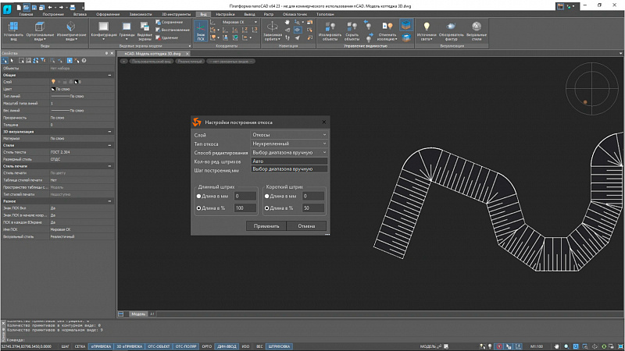Click Сохранение viewport configuration

(170, 23)
